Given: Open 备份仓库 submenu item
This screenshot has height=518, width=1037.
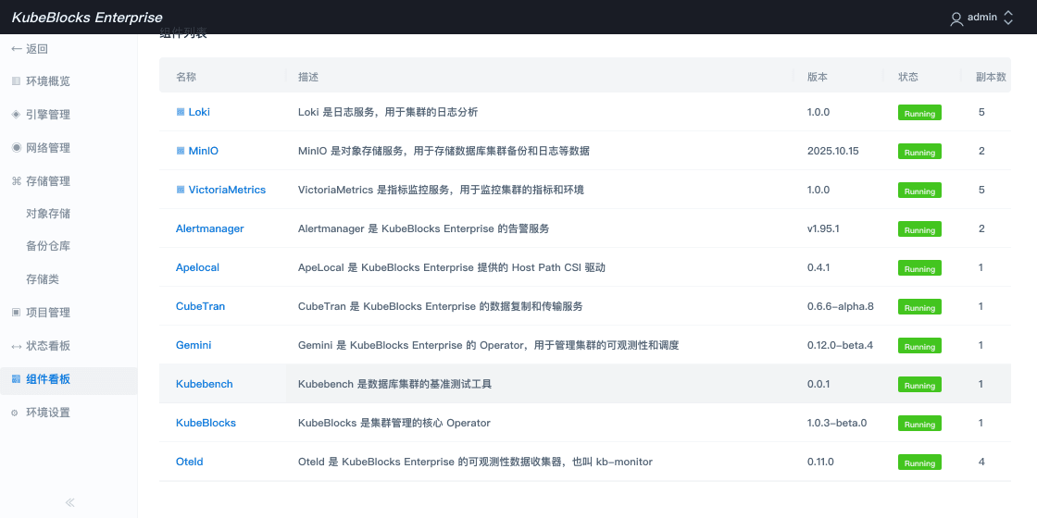Looking at the screenshot, I should click(x=48, y=246).
